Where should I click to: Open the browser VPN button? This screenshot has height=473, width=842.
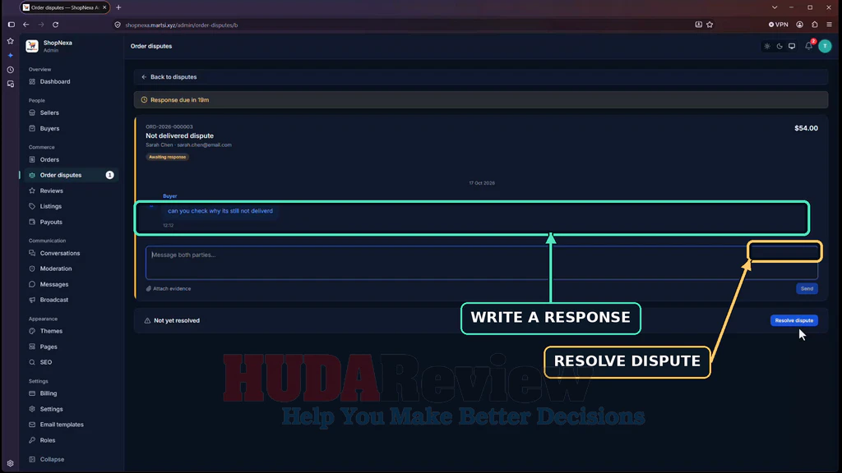[778, 25]
